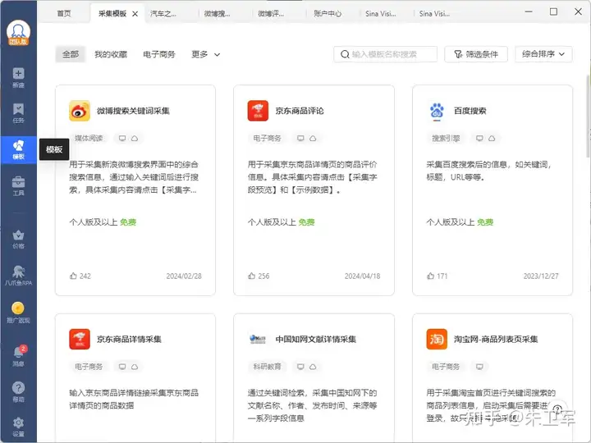Click the Taobao logo on 淘宝网-商品列表页采集 card
This screenshot has height=443, width=591.
[437, 339]
